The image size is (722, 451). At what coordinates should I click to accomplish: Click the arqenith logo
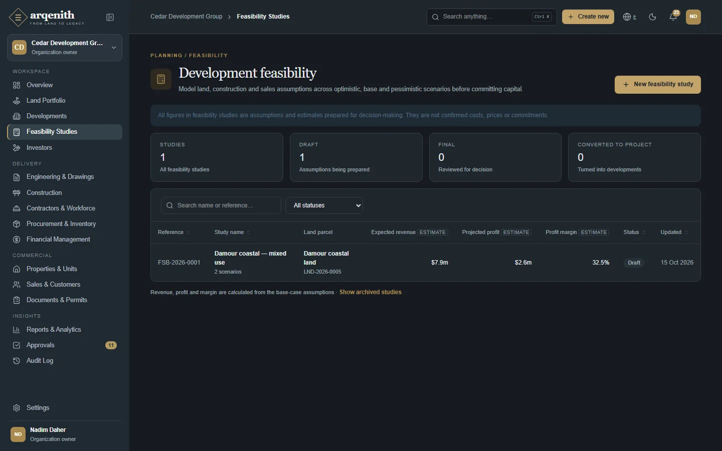click(x=47, y=18)
